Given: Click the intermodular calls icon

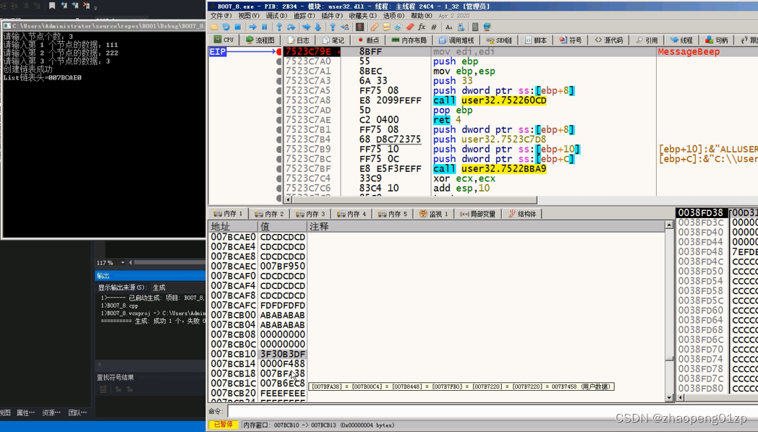Looking at the screenshot, I should tap(461, 27).
